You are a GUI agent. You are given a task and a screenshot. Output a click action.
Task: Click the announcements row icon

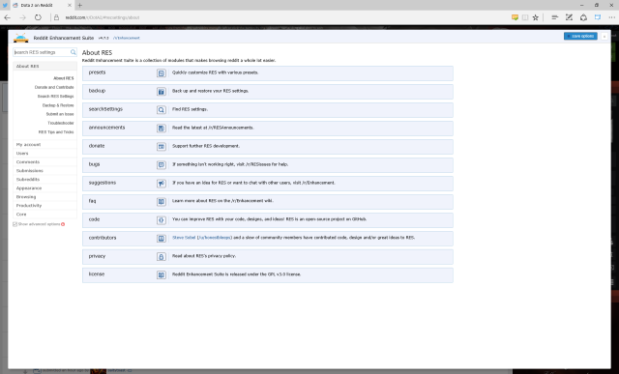click(162, 129)
